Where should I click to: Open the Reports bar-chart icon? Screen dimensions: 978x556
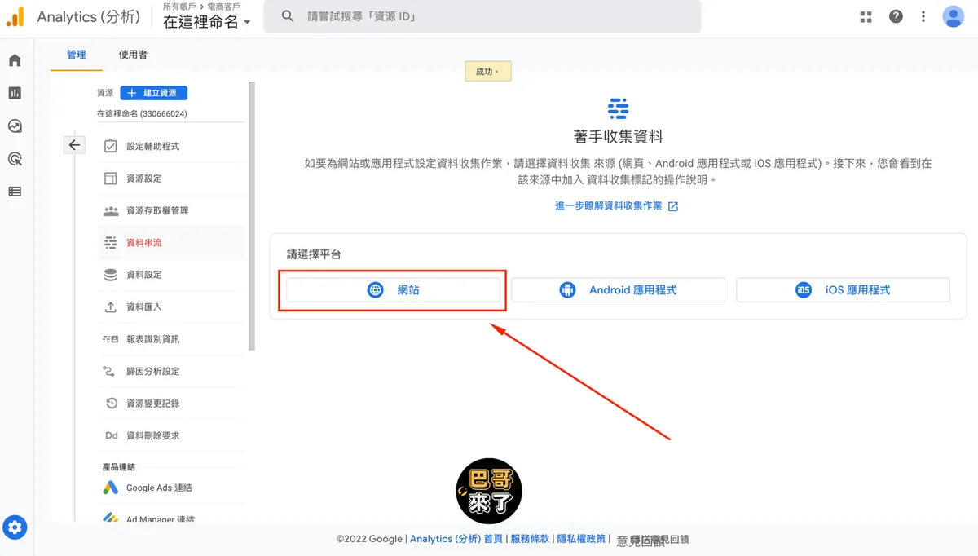pos(15,93)
